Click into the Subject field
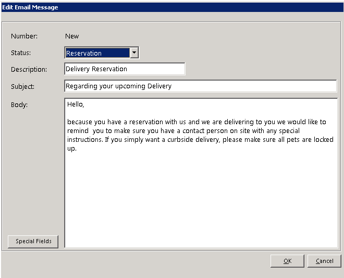344x278 pixels. 201,86
